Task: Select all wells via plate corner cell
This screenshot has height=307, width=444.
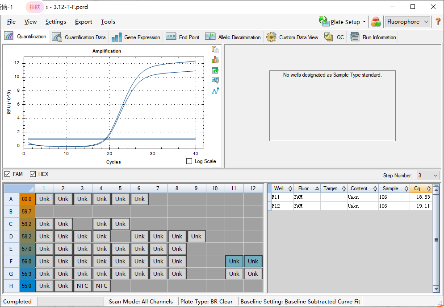Action: 19,188
